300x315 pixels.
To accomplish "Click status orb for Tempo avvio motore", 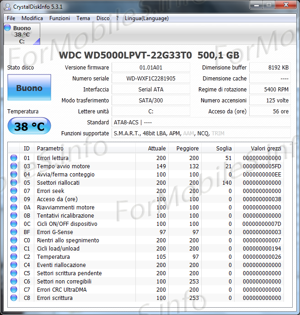I will 14,166.
